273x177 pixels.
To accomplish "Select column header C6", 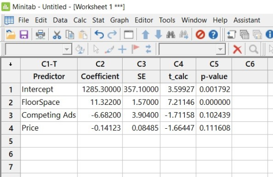I will (x=250, y=64).
